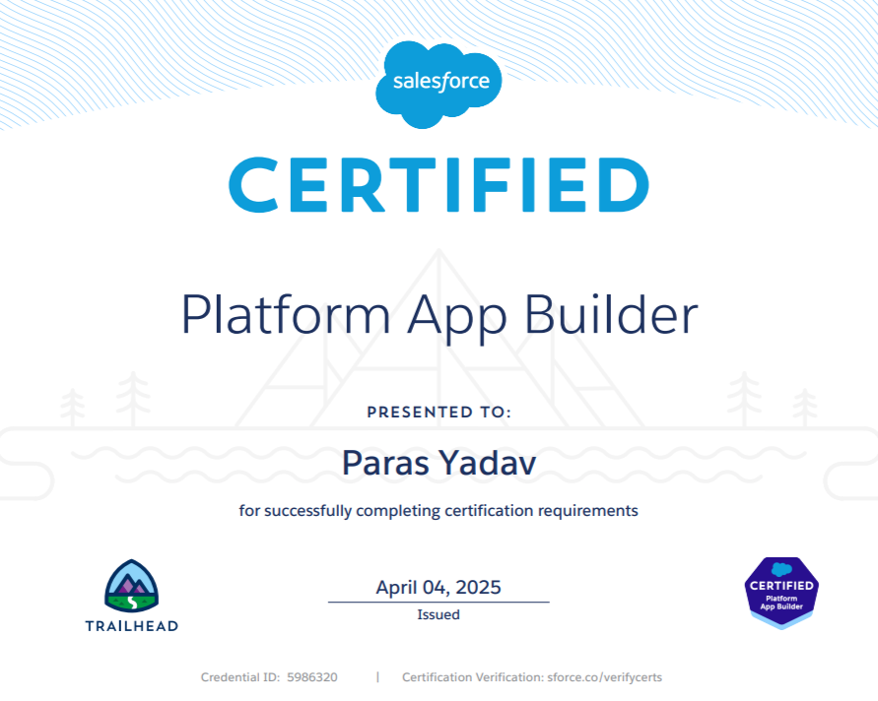
Task: Click the pine trees illustration on the left
Action: click(x=108, y=400)
